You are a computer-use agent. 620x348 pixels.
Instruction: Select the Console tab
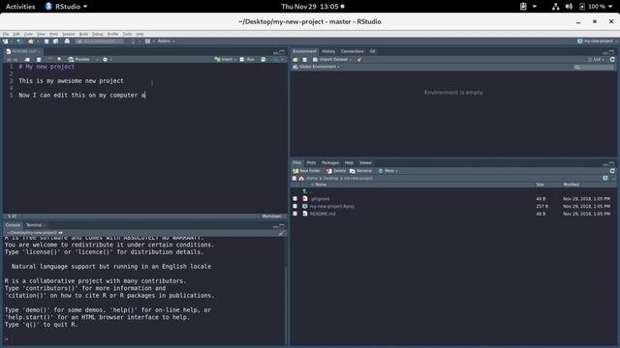13,225
